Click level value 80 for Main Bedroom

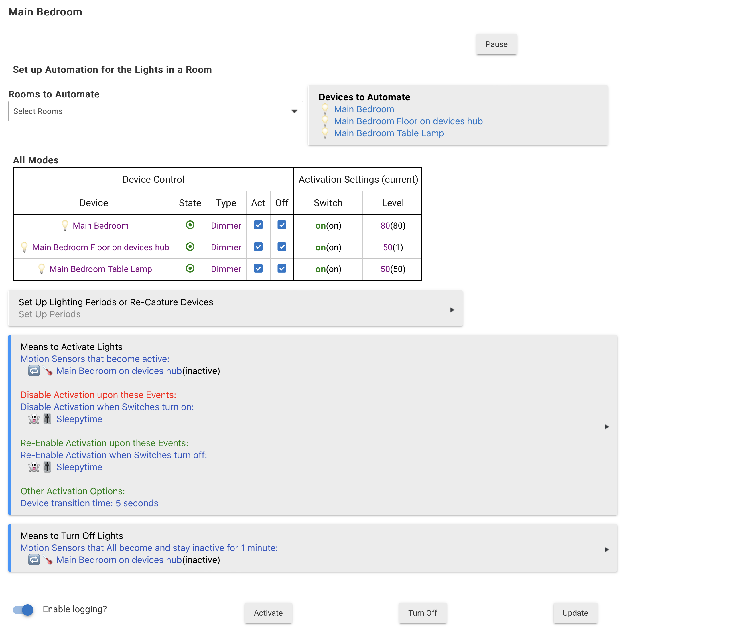pyautogui.click(x=385, y=226)
